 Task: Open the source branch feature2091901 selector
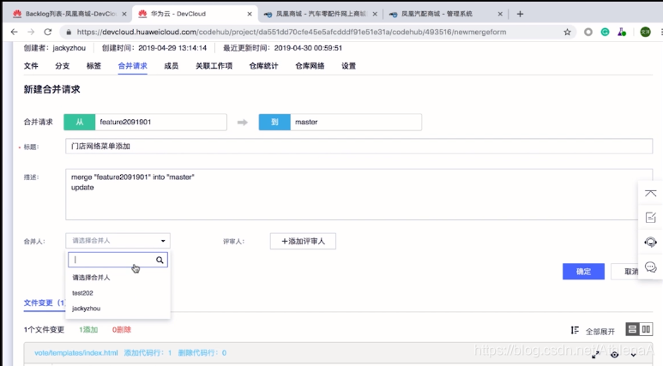[x=160, y=122]
